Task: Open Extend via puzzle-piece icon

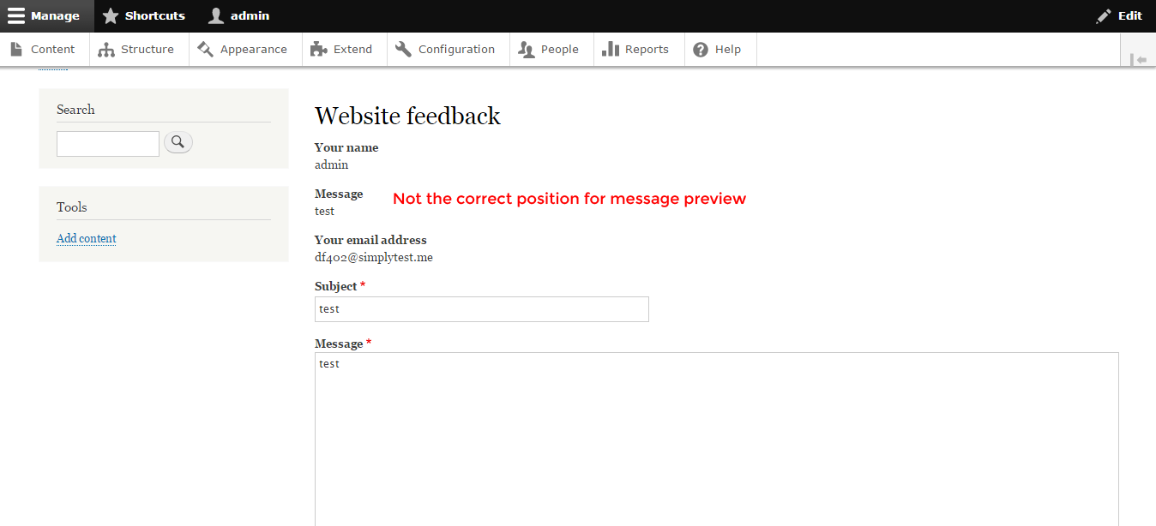Action: (318, 48)
